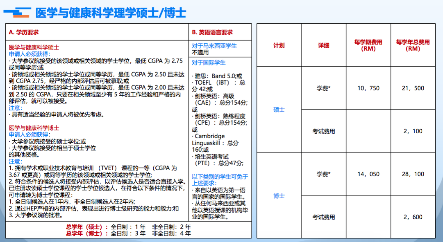The width and height of the screenshot is (443, 242).
Task: Select the 10,750 per-semester fee value
Action: tap(368, 88)
